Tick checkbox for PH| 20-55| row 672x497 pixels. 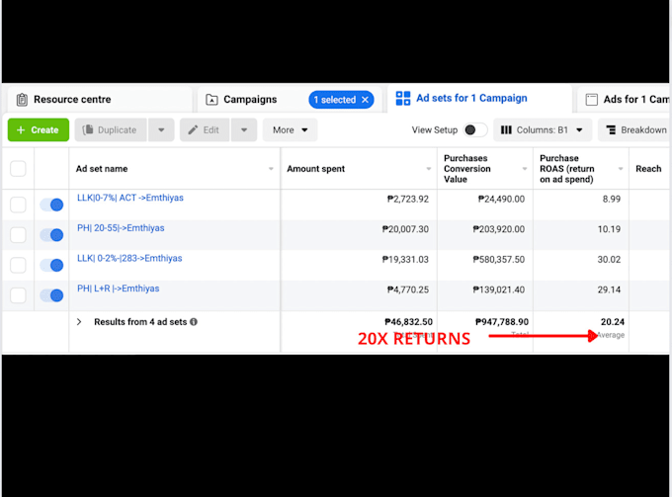tap(18, 235)
